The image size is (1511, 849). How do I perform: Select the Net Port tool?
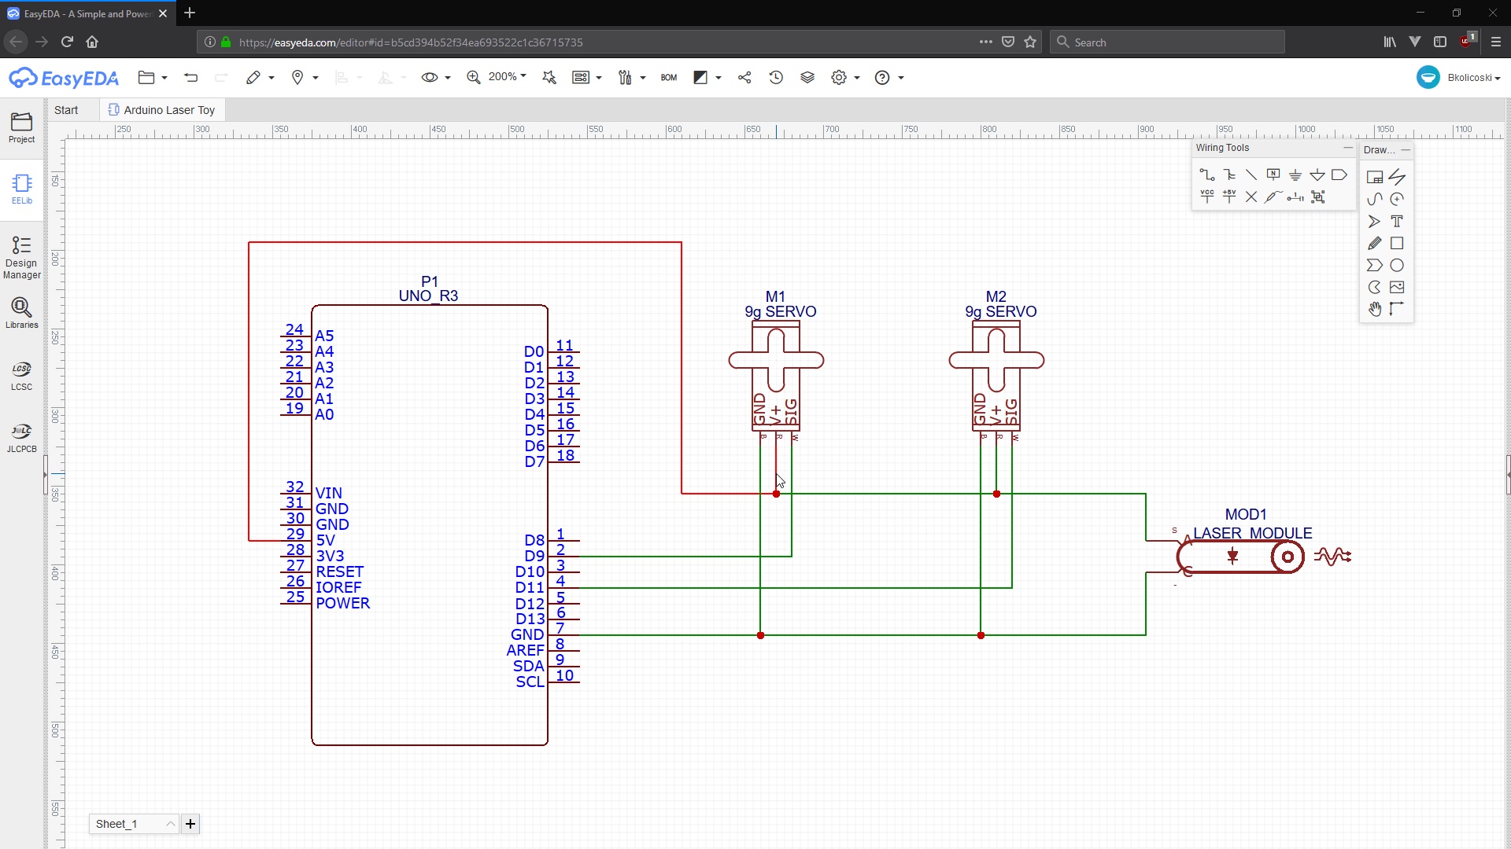pyautogui.click(x=1339, y=175)
